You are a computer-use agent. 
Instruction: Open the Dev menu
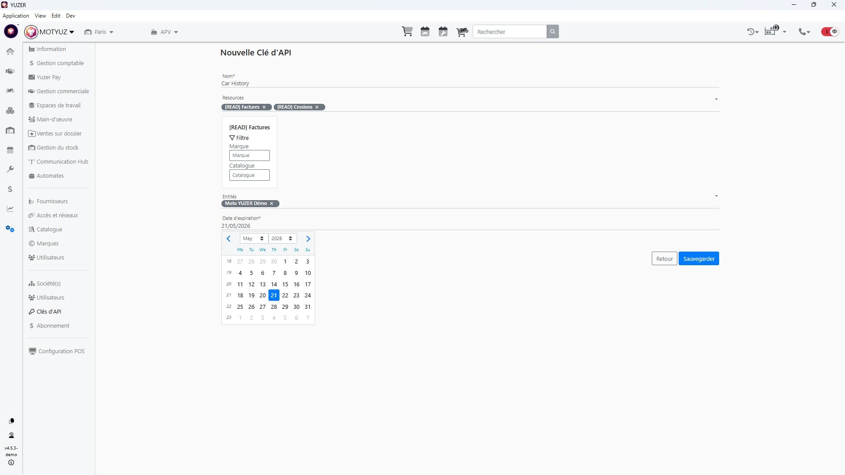[70, 16]
